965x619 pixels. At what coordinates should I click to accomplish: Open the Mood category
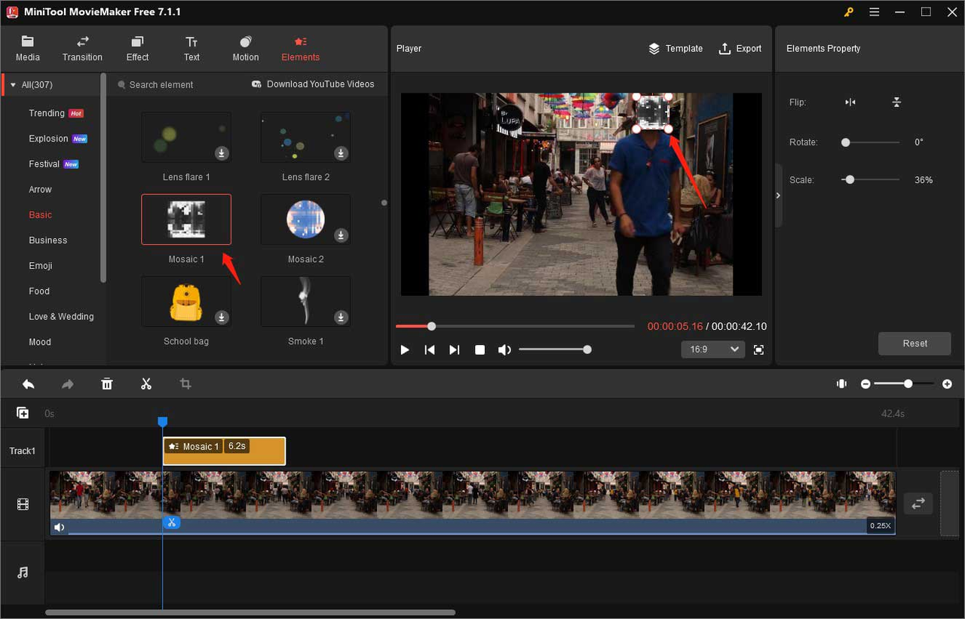[40, 343]
